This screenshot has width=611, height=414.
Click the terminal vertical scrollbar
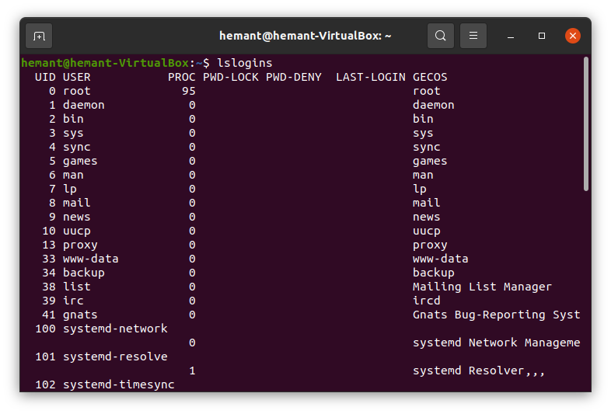pyautogui.click(x=585, y=124)
